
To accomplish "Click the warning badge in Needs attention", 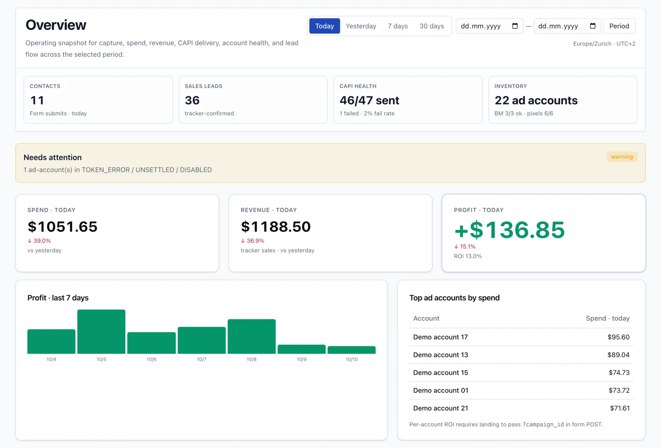I will [622, 157].
